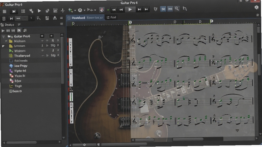Jump to last bar with rightmost forward button

pos(146,9)
